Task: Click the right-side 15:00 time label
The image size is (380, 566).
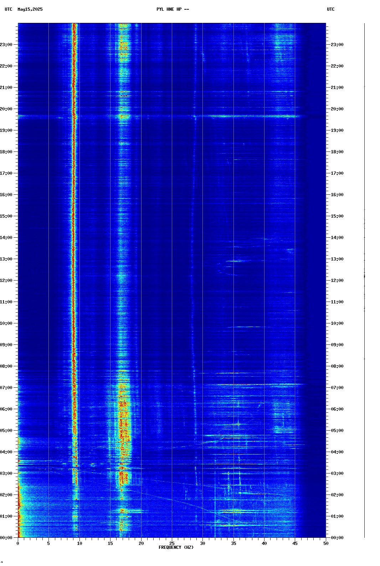Action: coord(337,216)
